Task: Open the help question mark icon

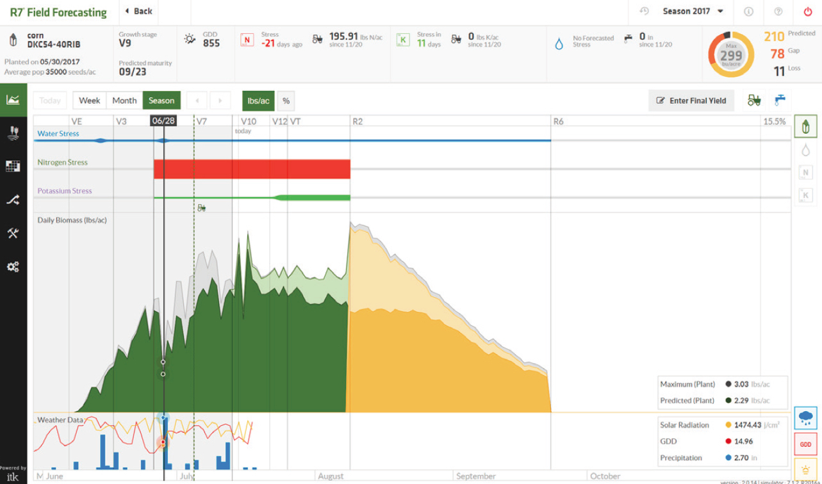Action: pos(778,12)
